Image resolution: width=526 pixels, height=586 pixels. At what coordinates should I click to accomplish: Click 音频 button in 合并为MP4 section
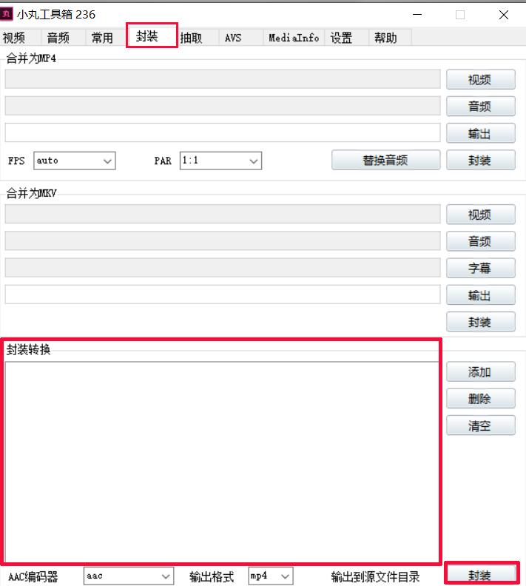pyautogui.click(x=480, y=107)
